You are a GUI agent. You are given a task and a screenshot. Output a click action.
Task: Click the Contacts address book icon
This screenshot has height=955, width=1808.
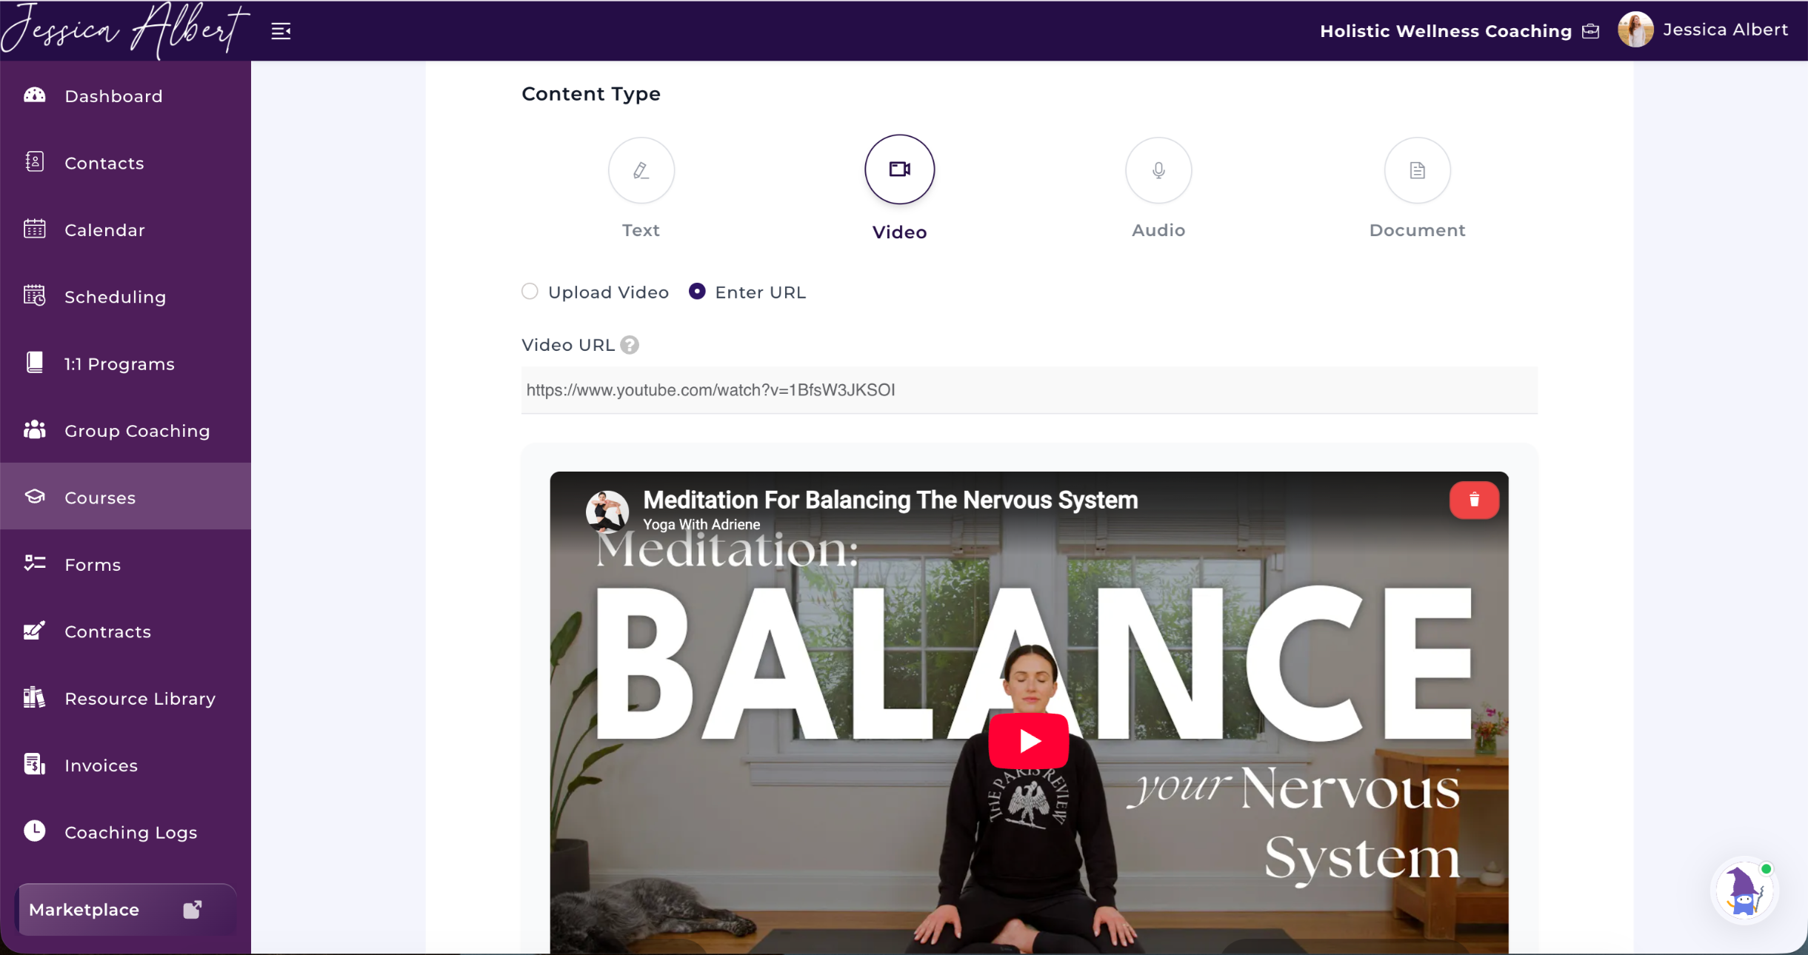point(35,162)
